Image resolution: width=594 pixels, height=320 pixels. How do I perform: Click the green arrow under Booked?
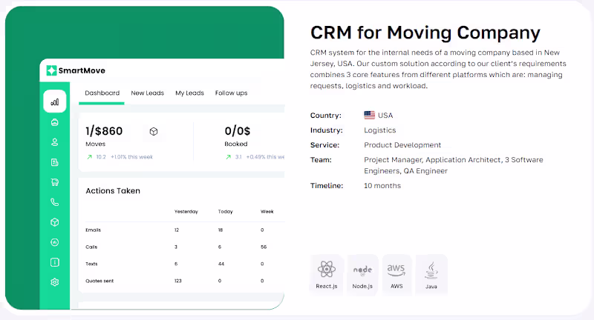229,157
